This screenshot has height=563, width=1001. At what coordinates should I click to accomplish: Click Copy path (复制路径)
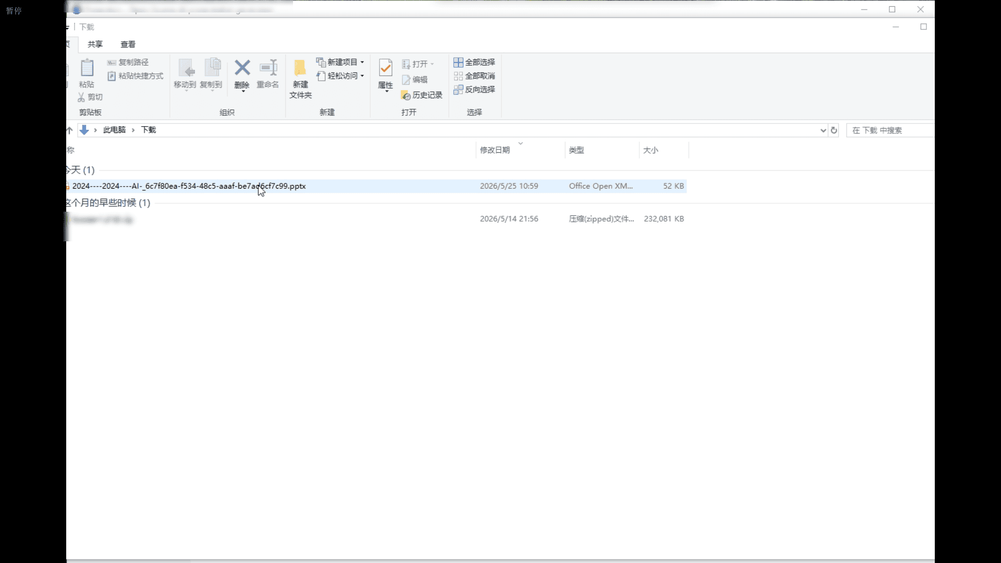click(x=128, y=63)
